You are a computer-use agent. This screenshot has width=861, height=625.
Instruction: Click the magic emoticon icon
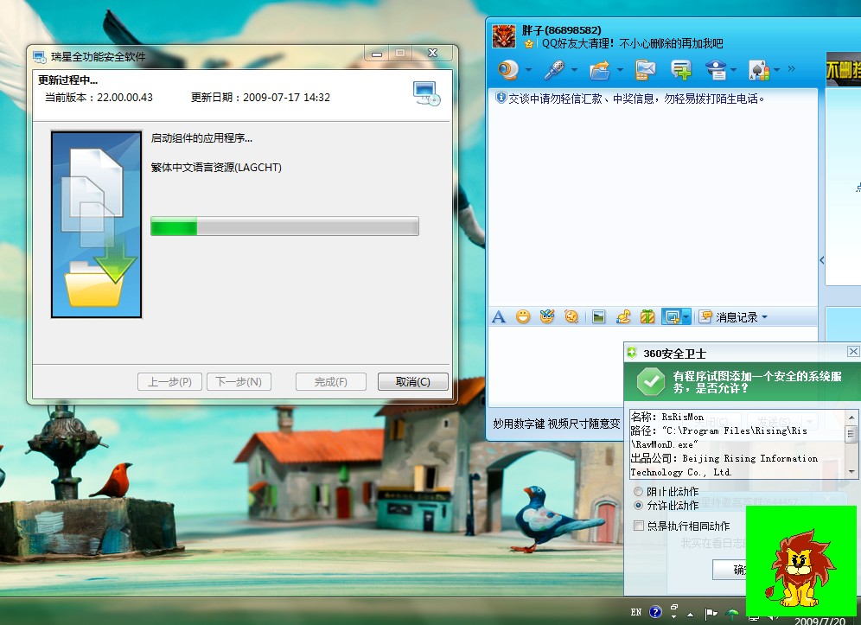(547, 317)
